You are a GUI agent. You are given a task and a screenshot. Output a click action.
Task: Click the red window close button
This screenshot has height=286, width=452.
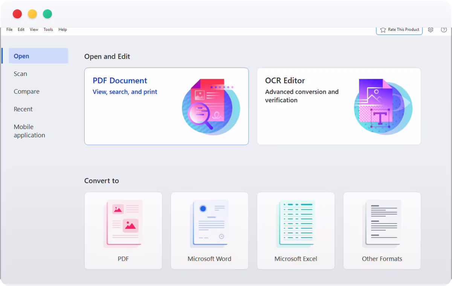click(17, 14)
